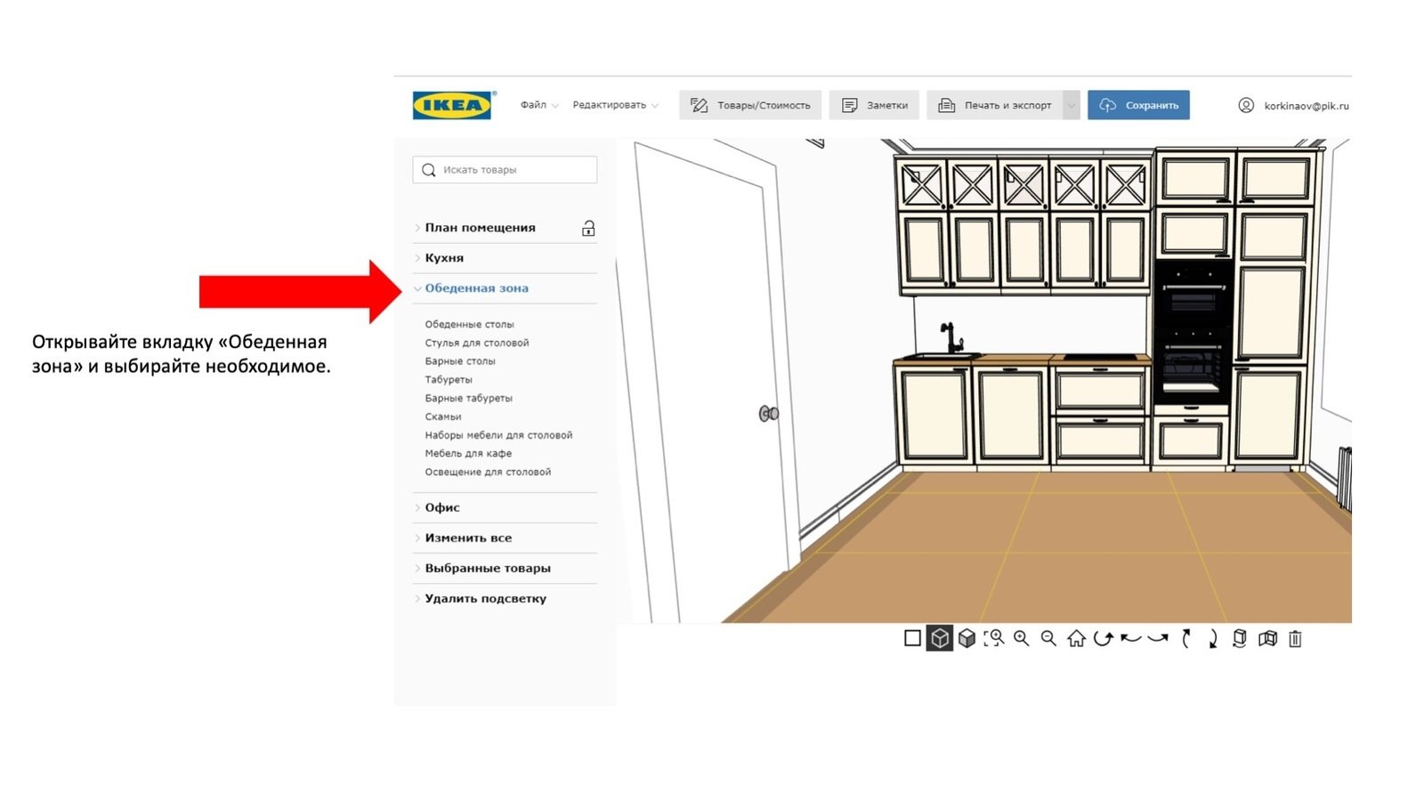Expand the Офис section
1424x801 pixels.
point(442,507)
